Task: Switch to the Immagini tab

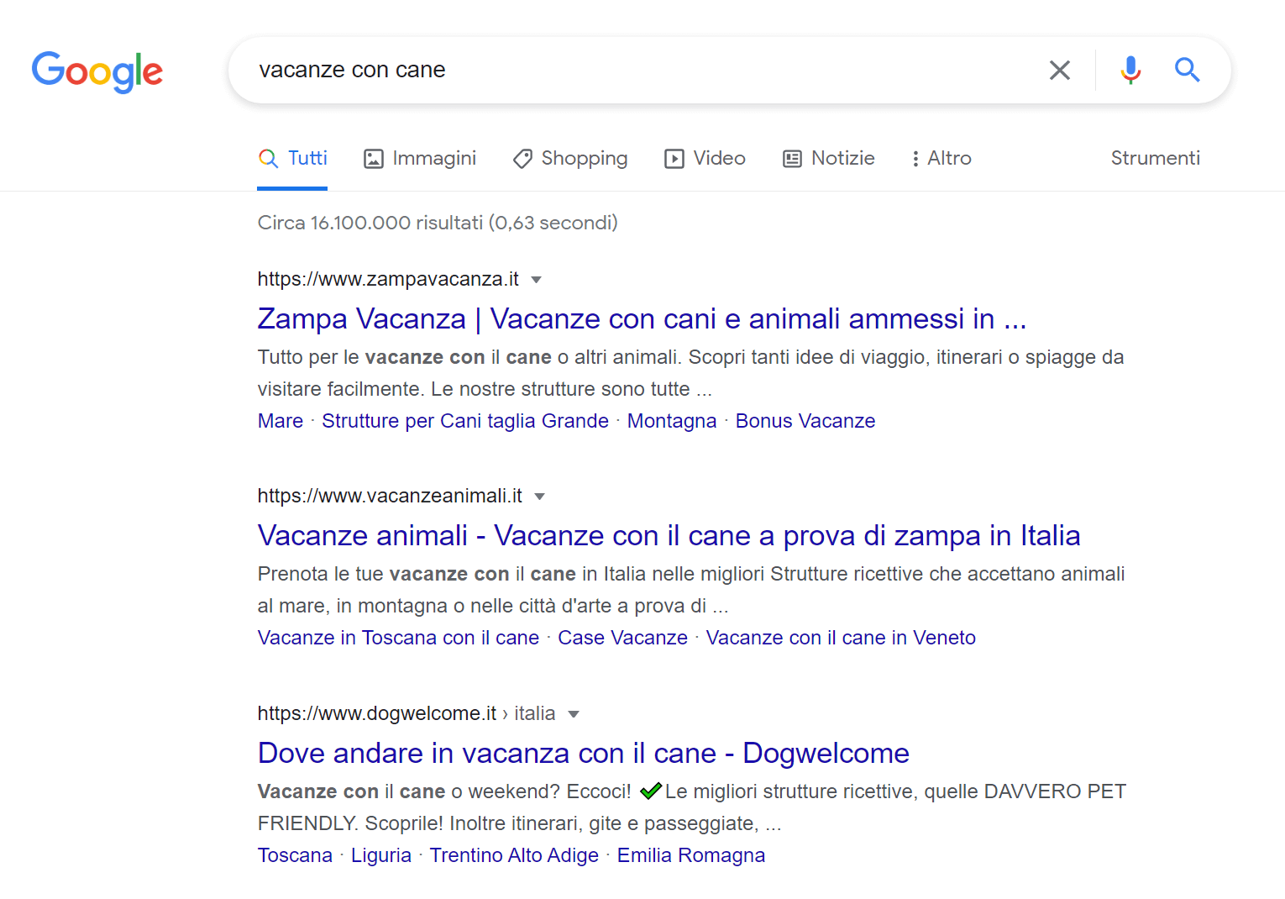Action: [420, 158]
